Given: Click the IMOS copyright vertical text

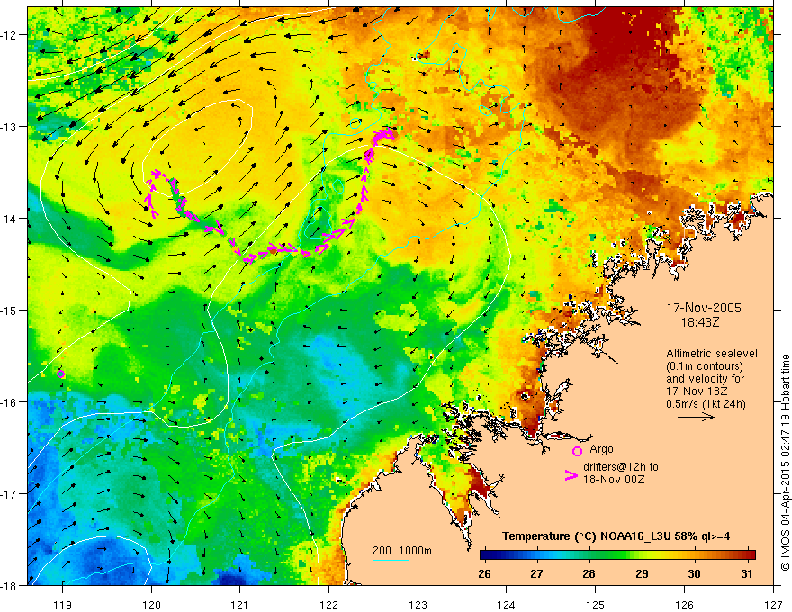Looking at the screenshot, I should pos(785,463).
